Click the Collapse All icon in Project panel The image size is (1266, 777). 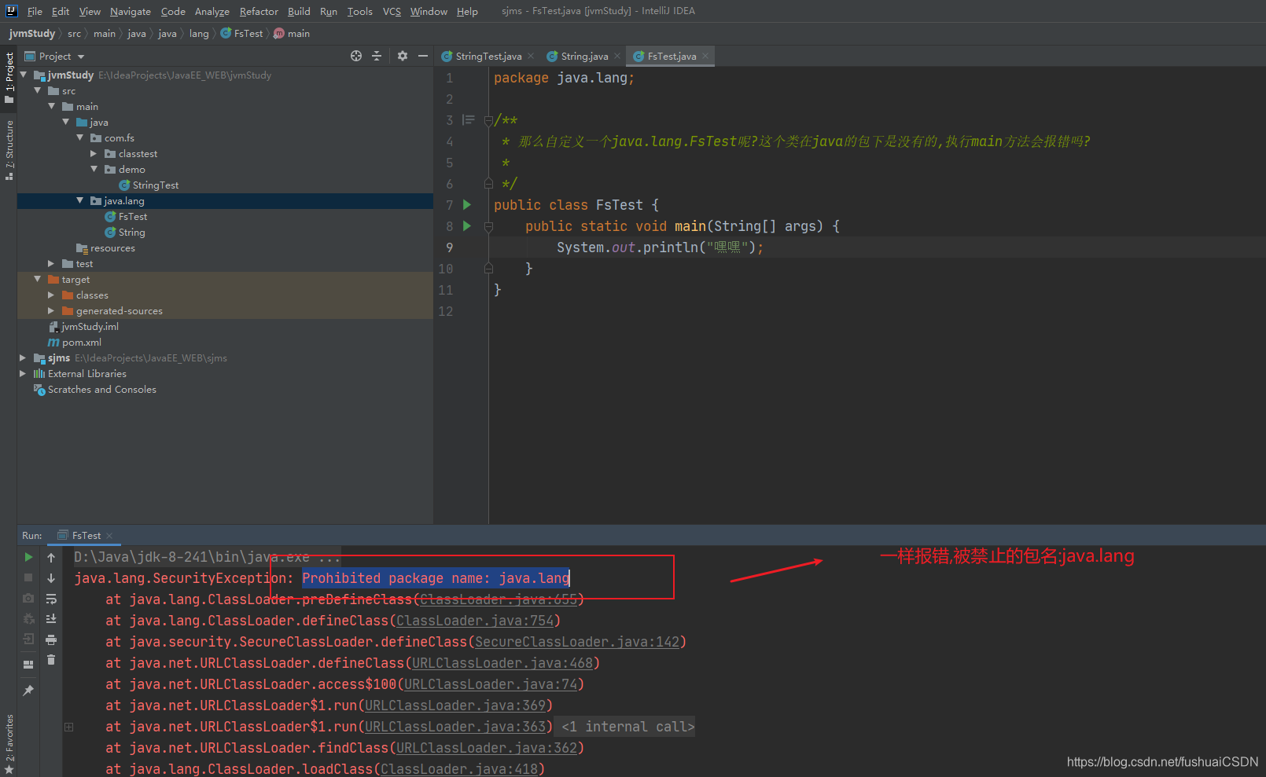click(377, 56)
